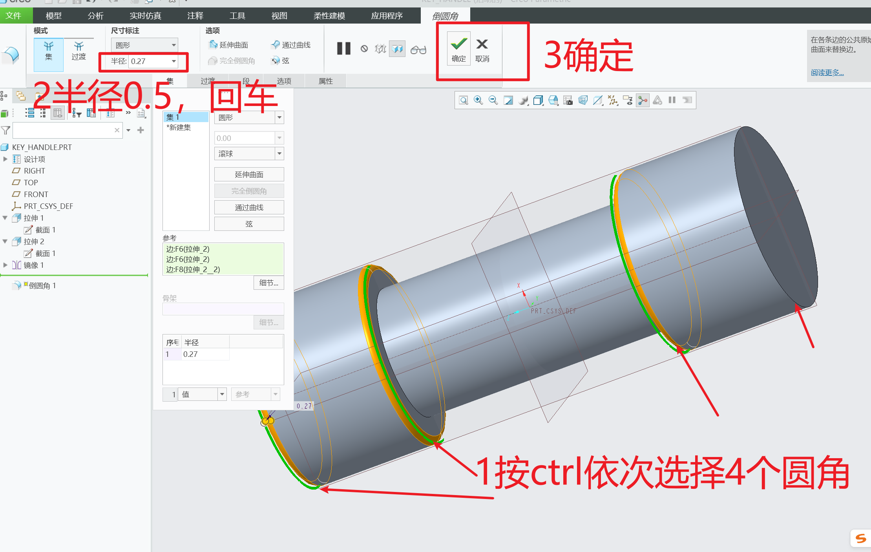Screen dimensions: 871x552
Task: Open the Refit magnifier tool
Action: 464,100
